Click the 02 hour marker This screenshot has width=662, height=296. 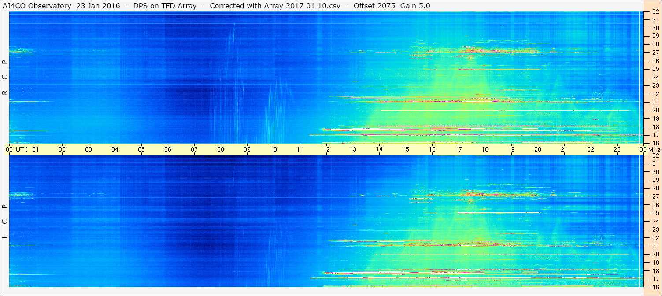coord(62,149)
